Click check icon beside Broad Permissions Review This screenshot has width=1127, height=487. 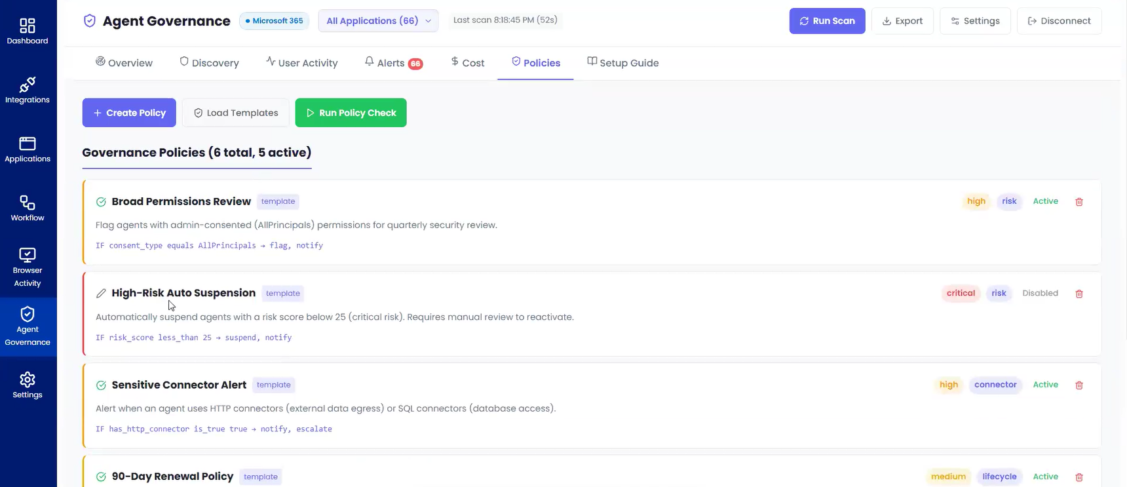101,202
